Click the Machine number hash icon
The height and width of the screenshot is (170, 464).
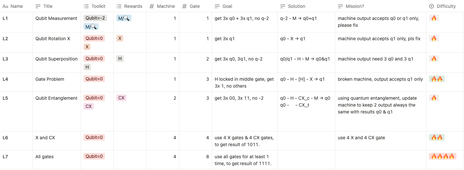(152, 6)
